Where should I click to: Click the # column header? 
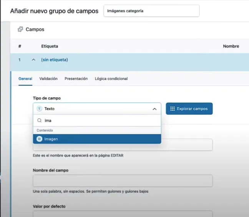coord(20,46)
